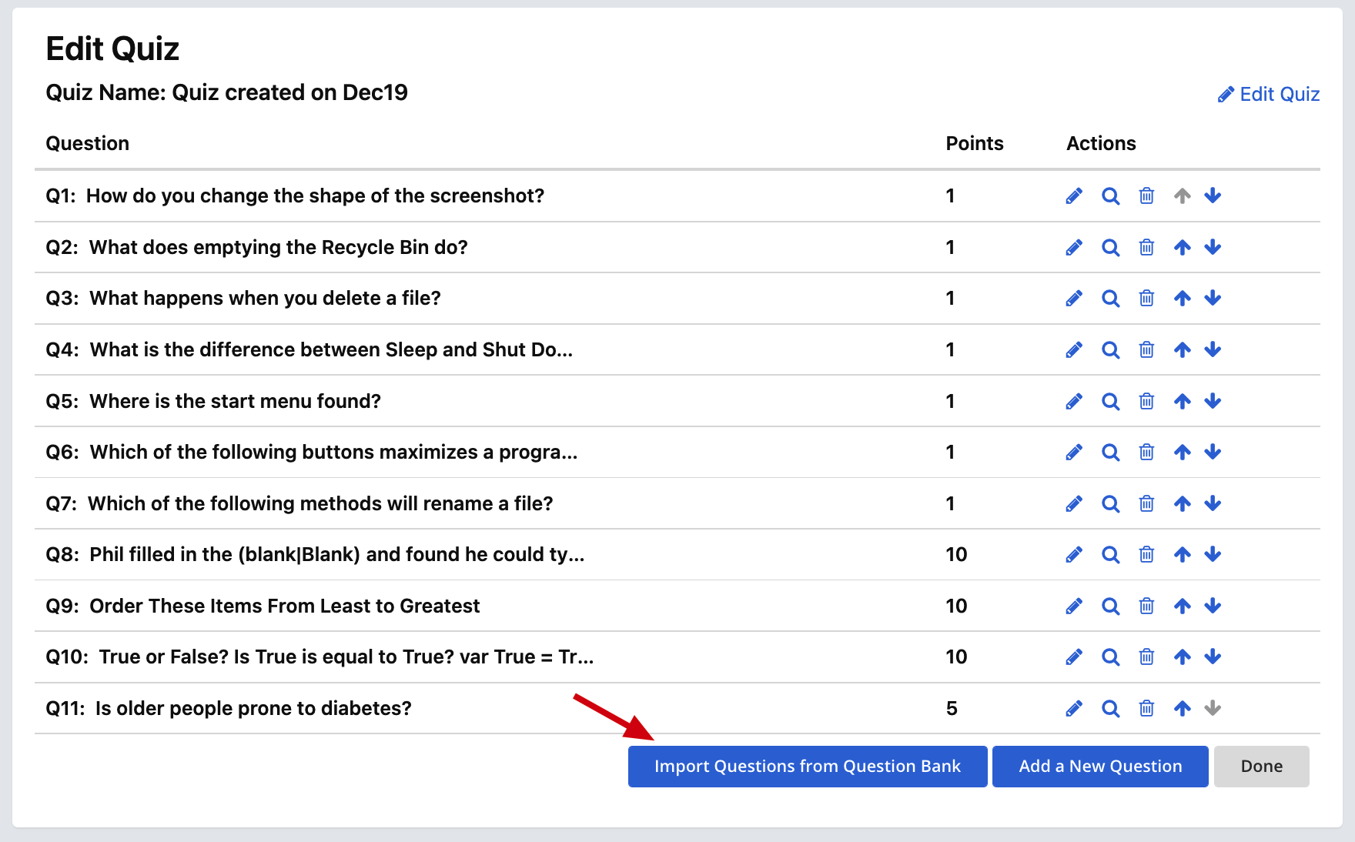Delete Q3 delete-a-file question
This screenshot has width=1355, height=842.
[1146, 299]
